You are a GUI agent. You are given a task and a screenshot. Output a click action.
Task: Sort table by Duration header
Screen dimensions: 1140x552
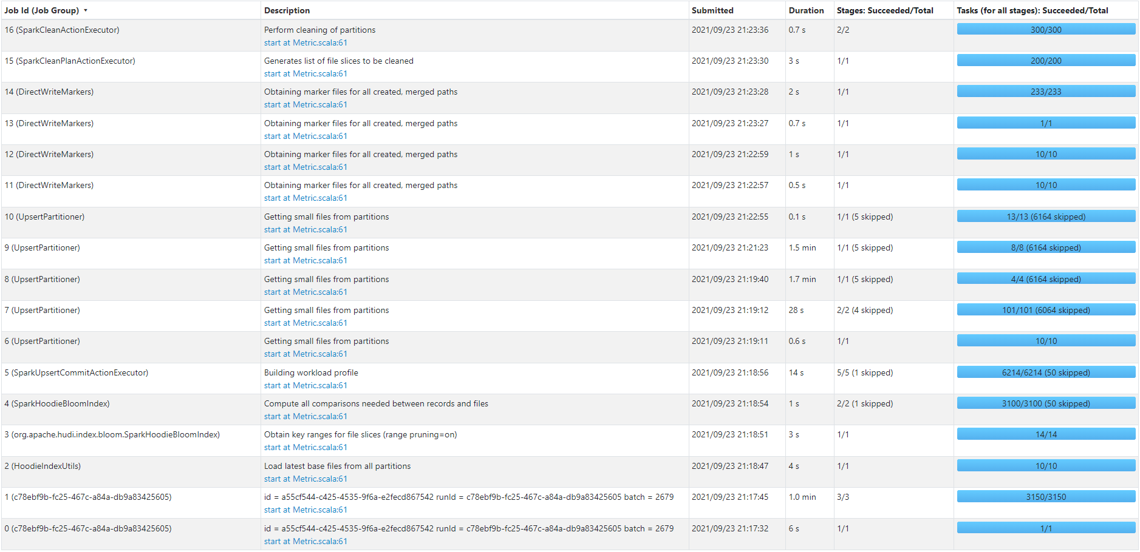click(806, 10)
